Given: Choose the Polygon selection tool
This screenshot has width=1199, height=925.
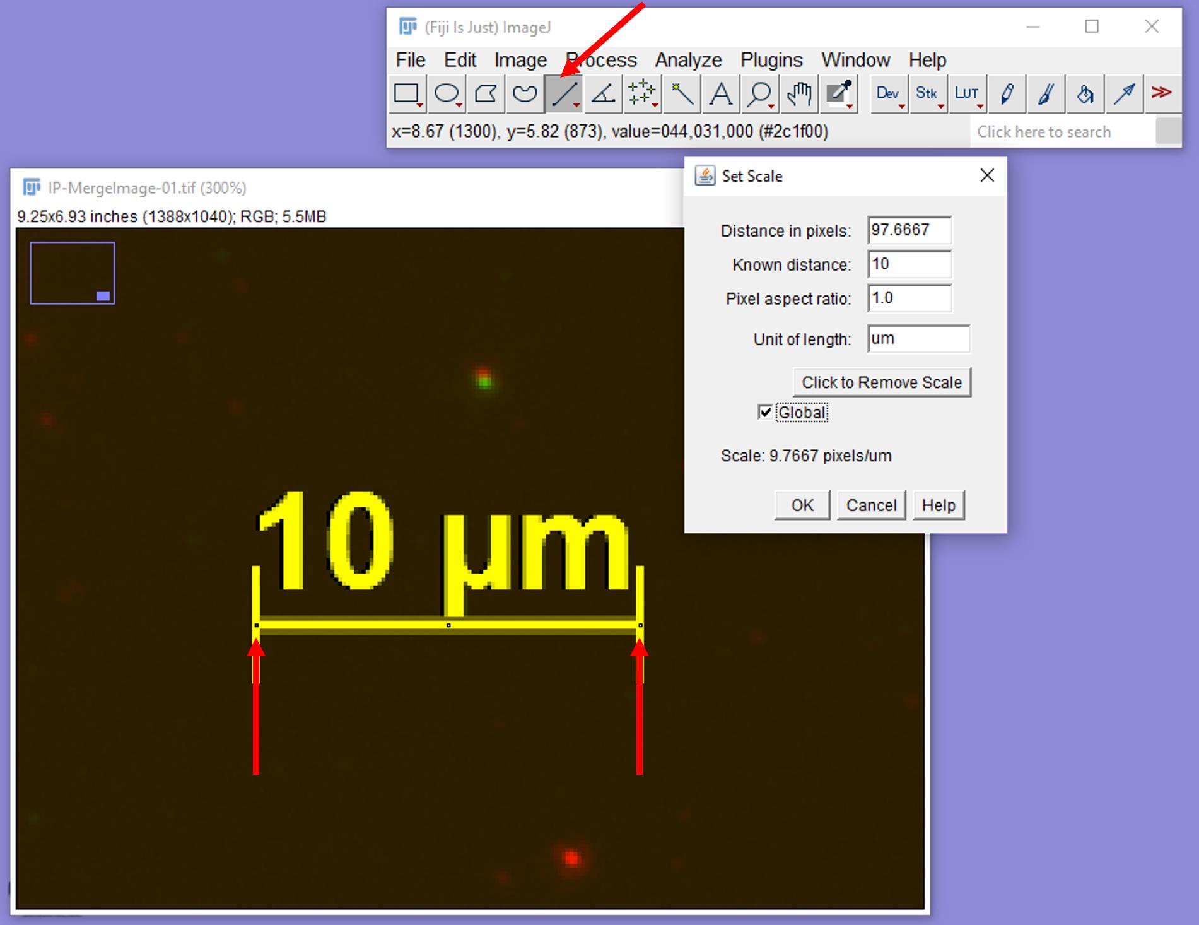Looking at the screenshot, I should (x=486, y=94).
